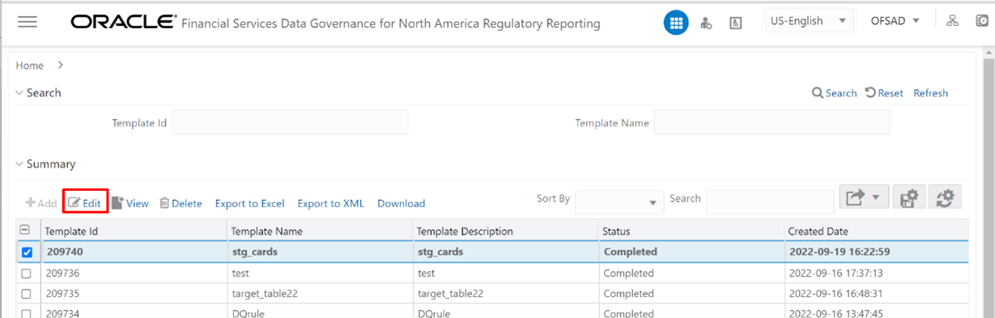
Task: Click the View button
Action: (x=130, y=203)
